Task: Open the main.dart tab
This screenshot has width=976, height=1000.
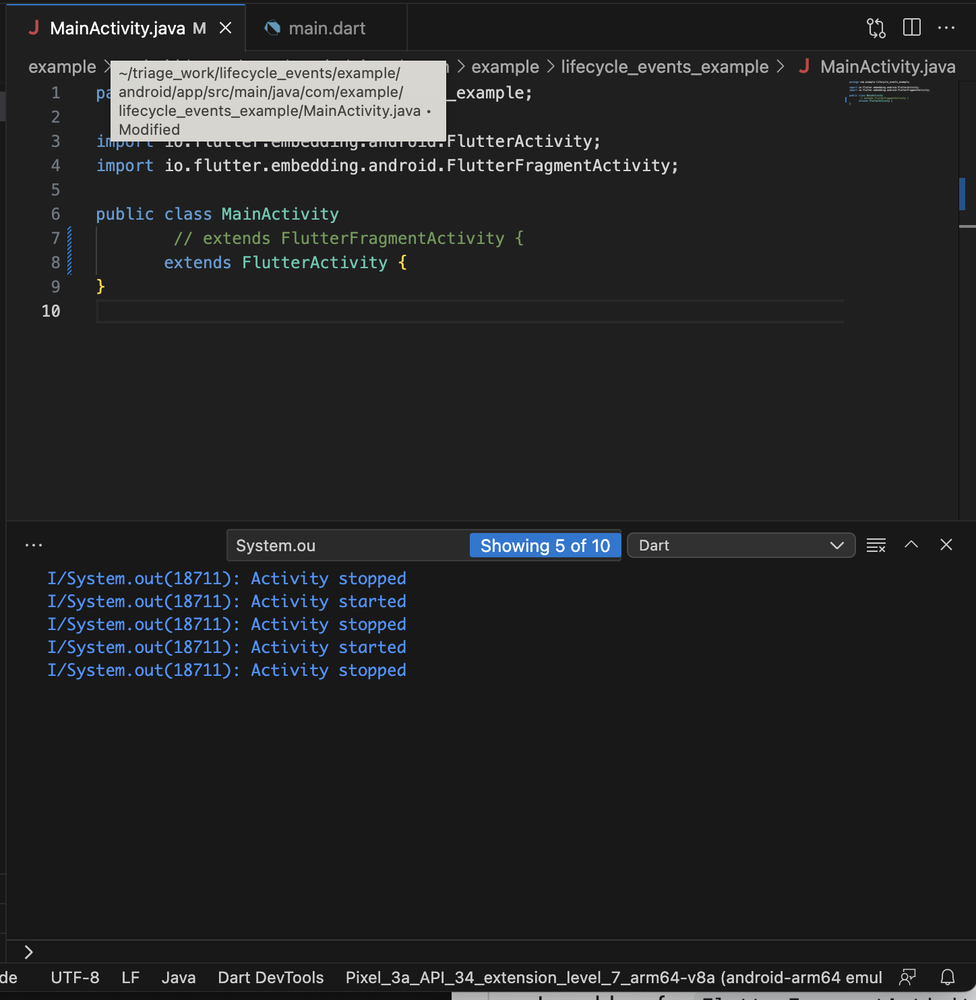Action: [x=327, y=28]
